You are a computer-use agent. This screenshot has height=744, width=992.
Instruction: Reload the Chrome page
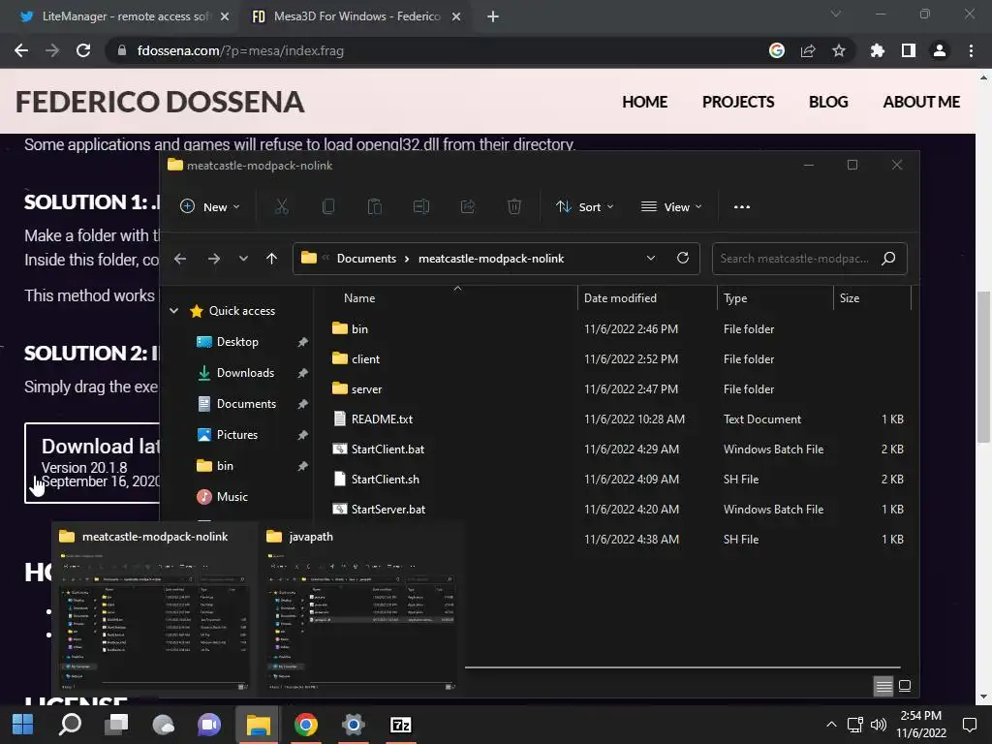coord(83,50)
